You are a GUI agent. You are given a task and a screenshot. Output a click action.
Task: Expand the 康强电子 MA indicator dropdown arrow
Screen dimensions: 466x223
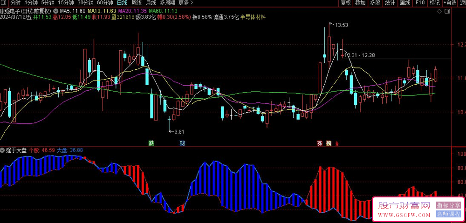pyautogui.click(x=56, y=11)
